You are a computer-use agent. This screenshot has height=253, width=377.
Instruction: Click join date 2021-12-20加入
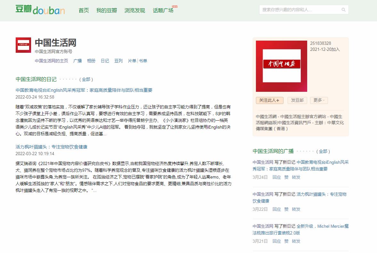coord(325,50)
